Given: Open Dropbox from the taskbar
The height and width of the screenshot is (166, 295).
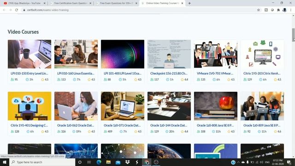Looking at the screenshot, I should [x=128, y=162].
